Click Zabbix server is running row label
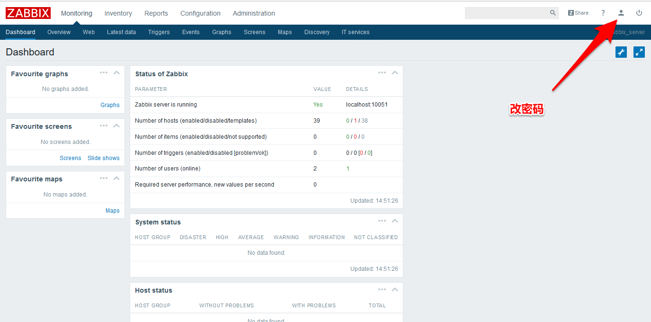This screenshot has width=651, height=322. coord(166,105)
